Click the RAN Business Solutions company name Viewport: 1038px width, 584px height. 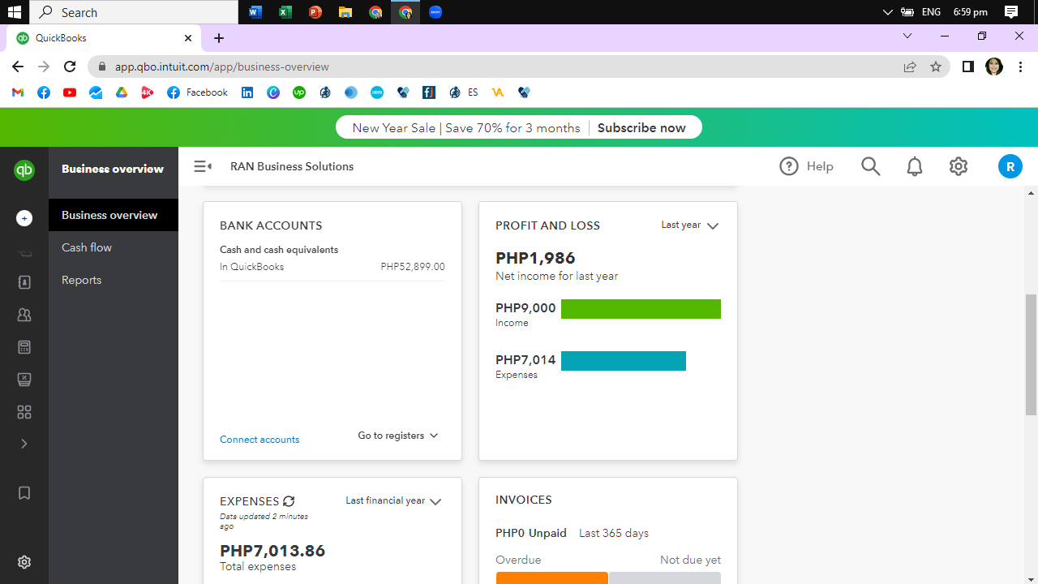point(292,166)
